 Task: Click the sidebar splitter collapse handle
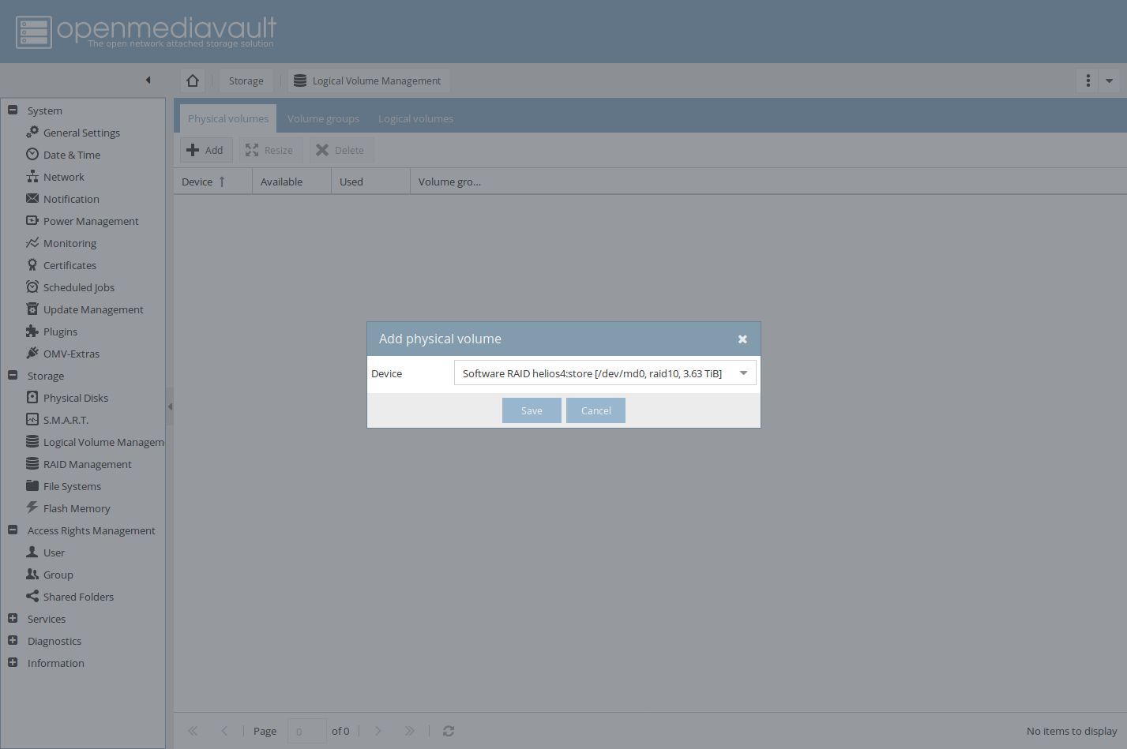[x=170, y=407]
